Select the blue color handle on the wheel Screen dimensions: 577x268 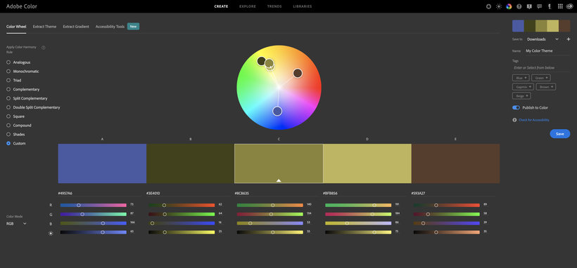pos(277,111)
